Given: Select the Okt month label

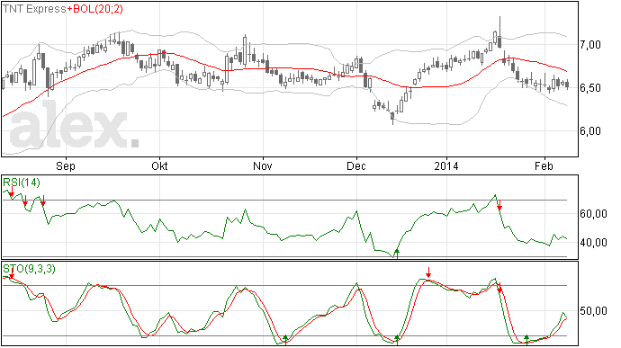Looking at the screenshot, I should coord(159,165).
